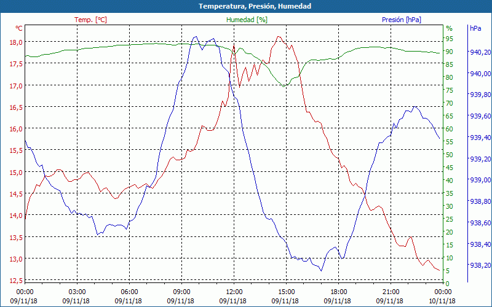The height and width of the screenshot is (307, 492).
Task: Click the '15:00' time axis label
Action: click(x=286, y=292)
